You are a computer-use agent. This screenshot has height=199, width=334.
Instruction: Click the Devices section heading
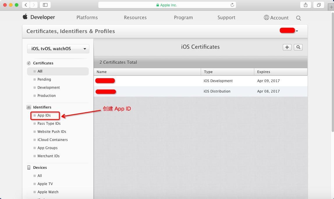(x=40, y=168)
